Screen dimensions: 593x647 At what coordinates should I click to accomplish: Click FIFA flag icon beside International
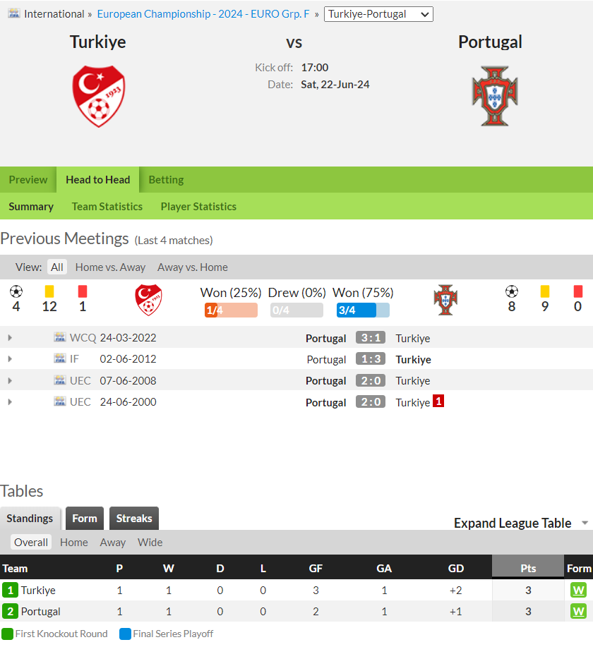(x=14, y=13)
